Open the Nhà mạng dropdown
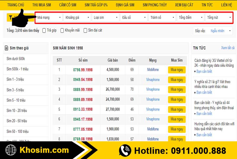 (49, 18)
